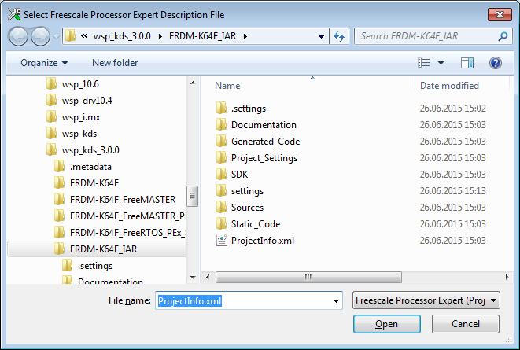Click the Refresh button beside the address bar

click(339, 36)
